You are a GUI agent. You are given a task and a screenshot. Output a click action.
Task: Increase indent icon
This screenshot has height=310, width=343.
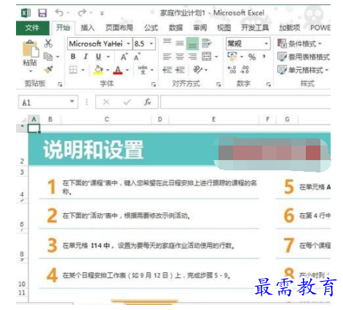(x=180, y=70)
